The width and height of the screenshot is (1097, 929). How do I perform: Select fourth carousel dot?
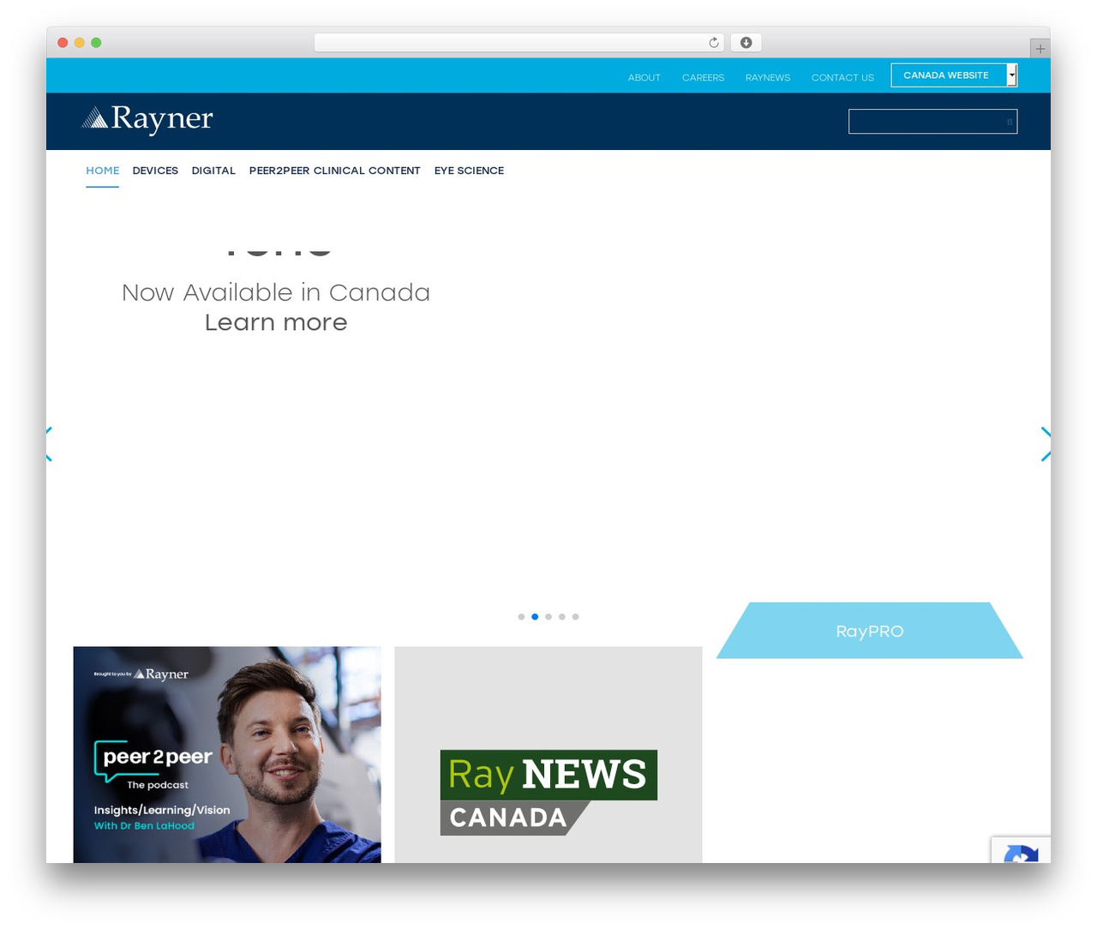tap(562, 616)
